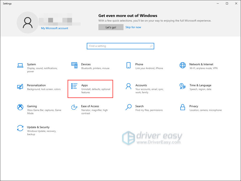Go to Time & Language label
Viewport: 241px width, 181px height.
click(x=200, y=85)
